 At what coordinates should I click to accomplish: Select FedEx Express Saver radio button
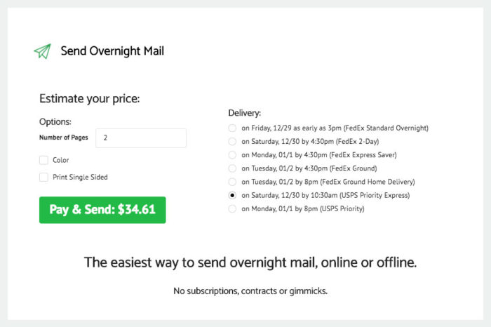point(232,155)
